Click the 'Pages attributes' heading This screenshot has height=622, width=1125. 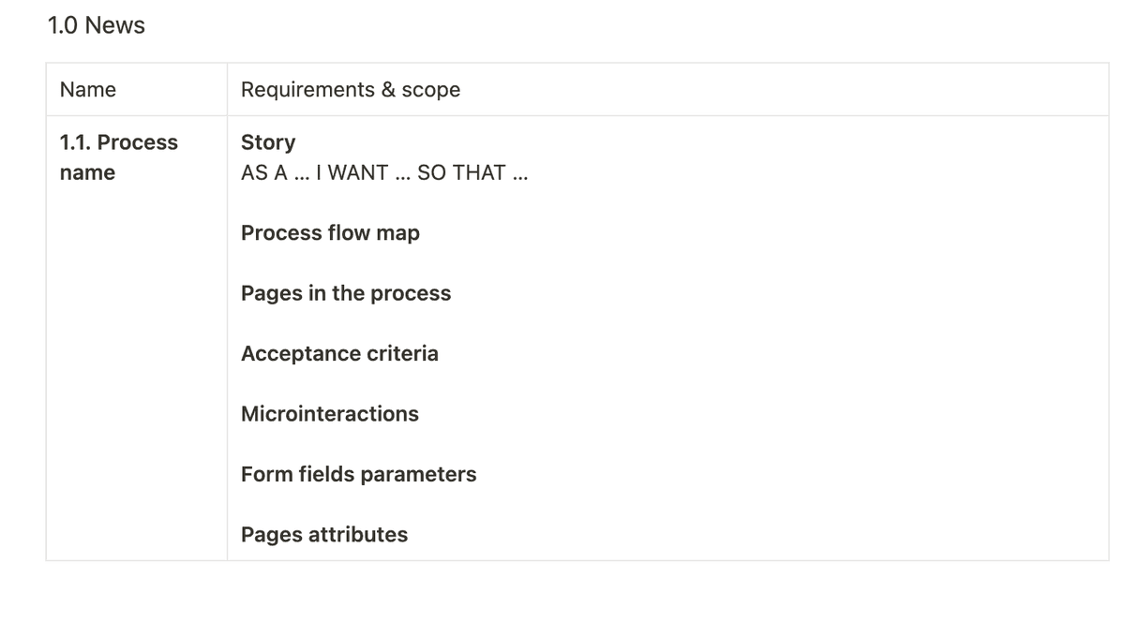(x=324, y=535)
